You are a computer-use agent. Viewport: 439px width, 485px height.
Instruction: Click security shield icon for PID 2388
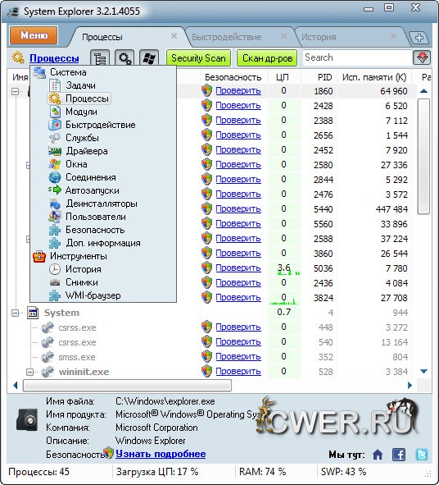(207, 120)
